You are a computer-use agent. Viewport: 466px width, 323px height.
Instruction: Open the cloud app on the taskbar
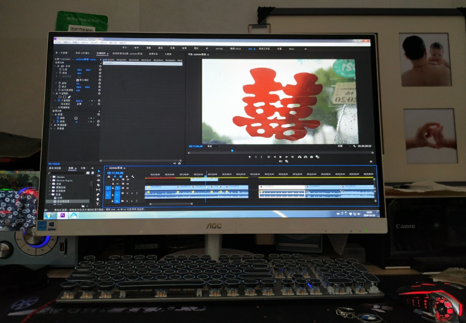74,215
